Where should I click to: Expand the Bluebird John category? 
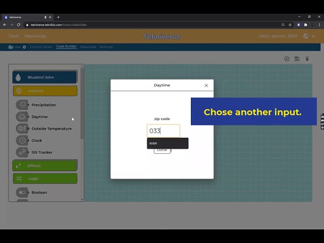(45, 77)
